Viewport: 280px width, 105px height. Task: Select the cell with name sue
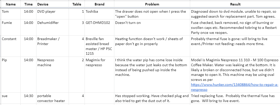(11, 98)
